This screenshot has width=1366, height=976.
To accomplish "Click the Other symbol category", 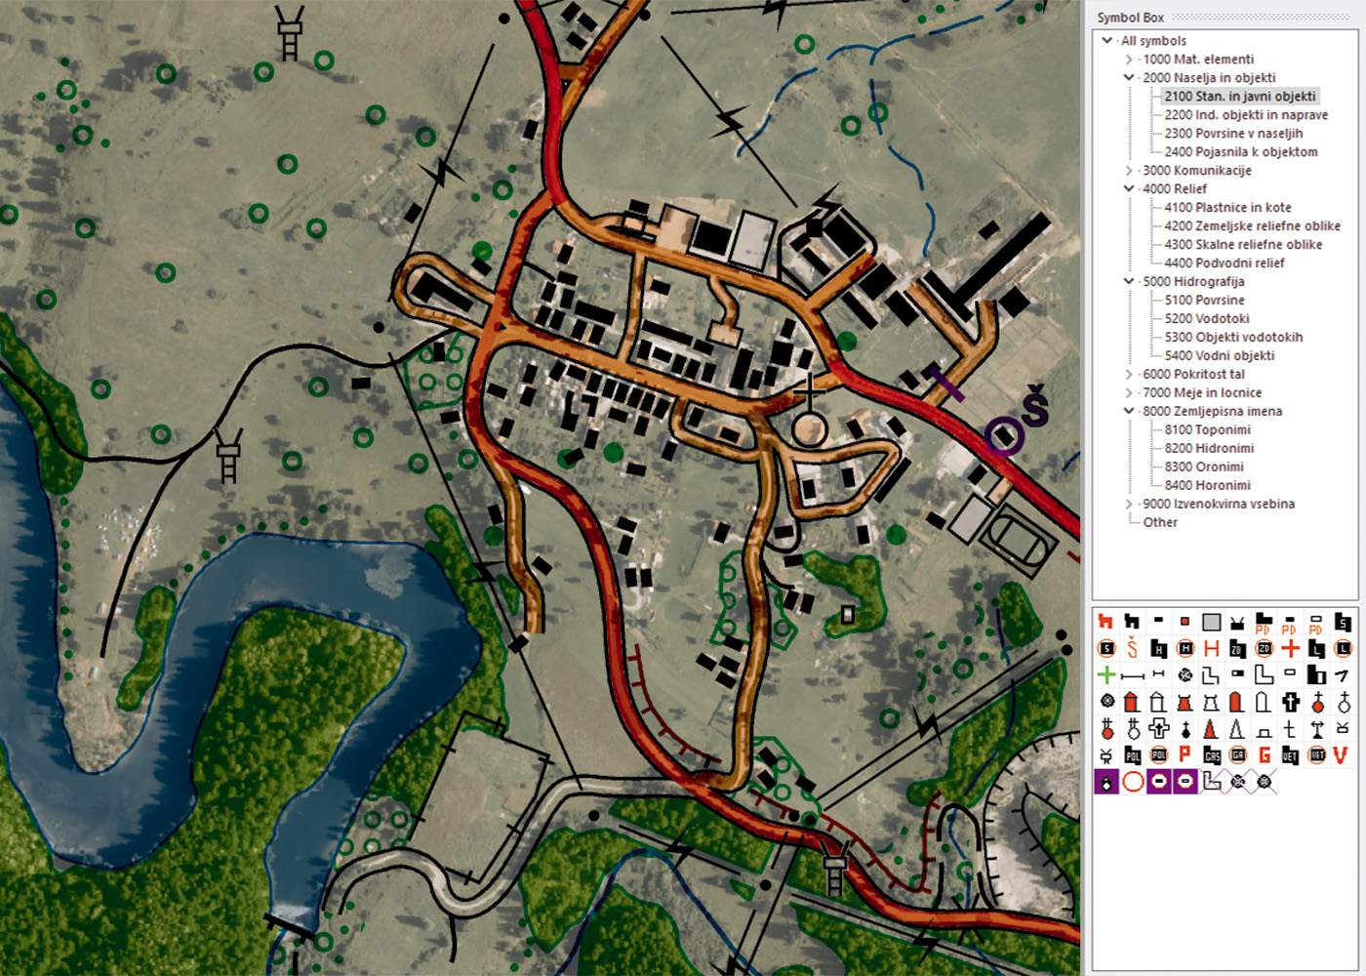I will (1160, 523).
